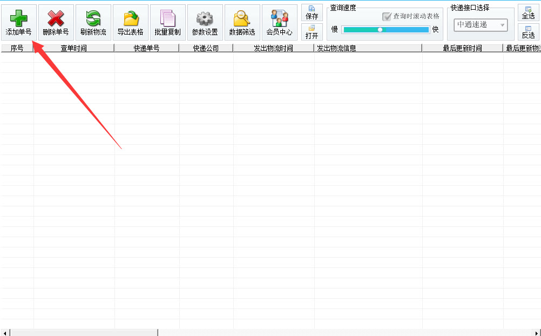Click the horizontal scrollbar left arrow
541x336 pixels.
(x=5, y=333)
